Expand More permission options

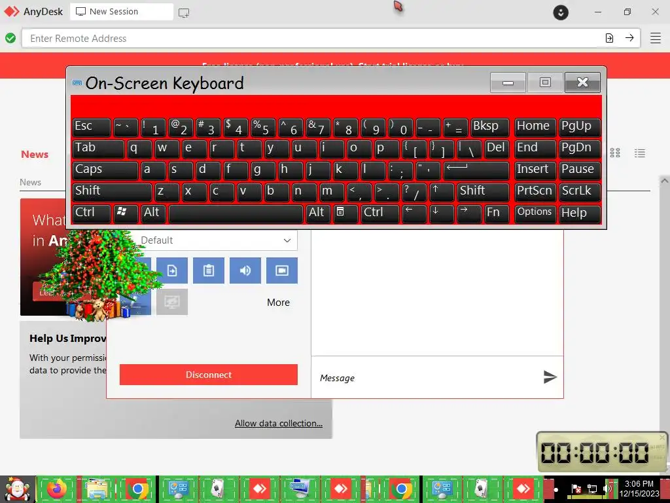tap(278, 303)
